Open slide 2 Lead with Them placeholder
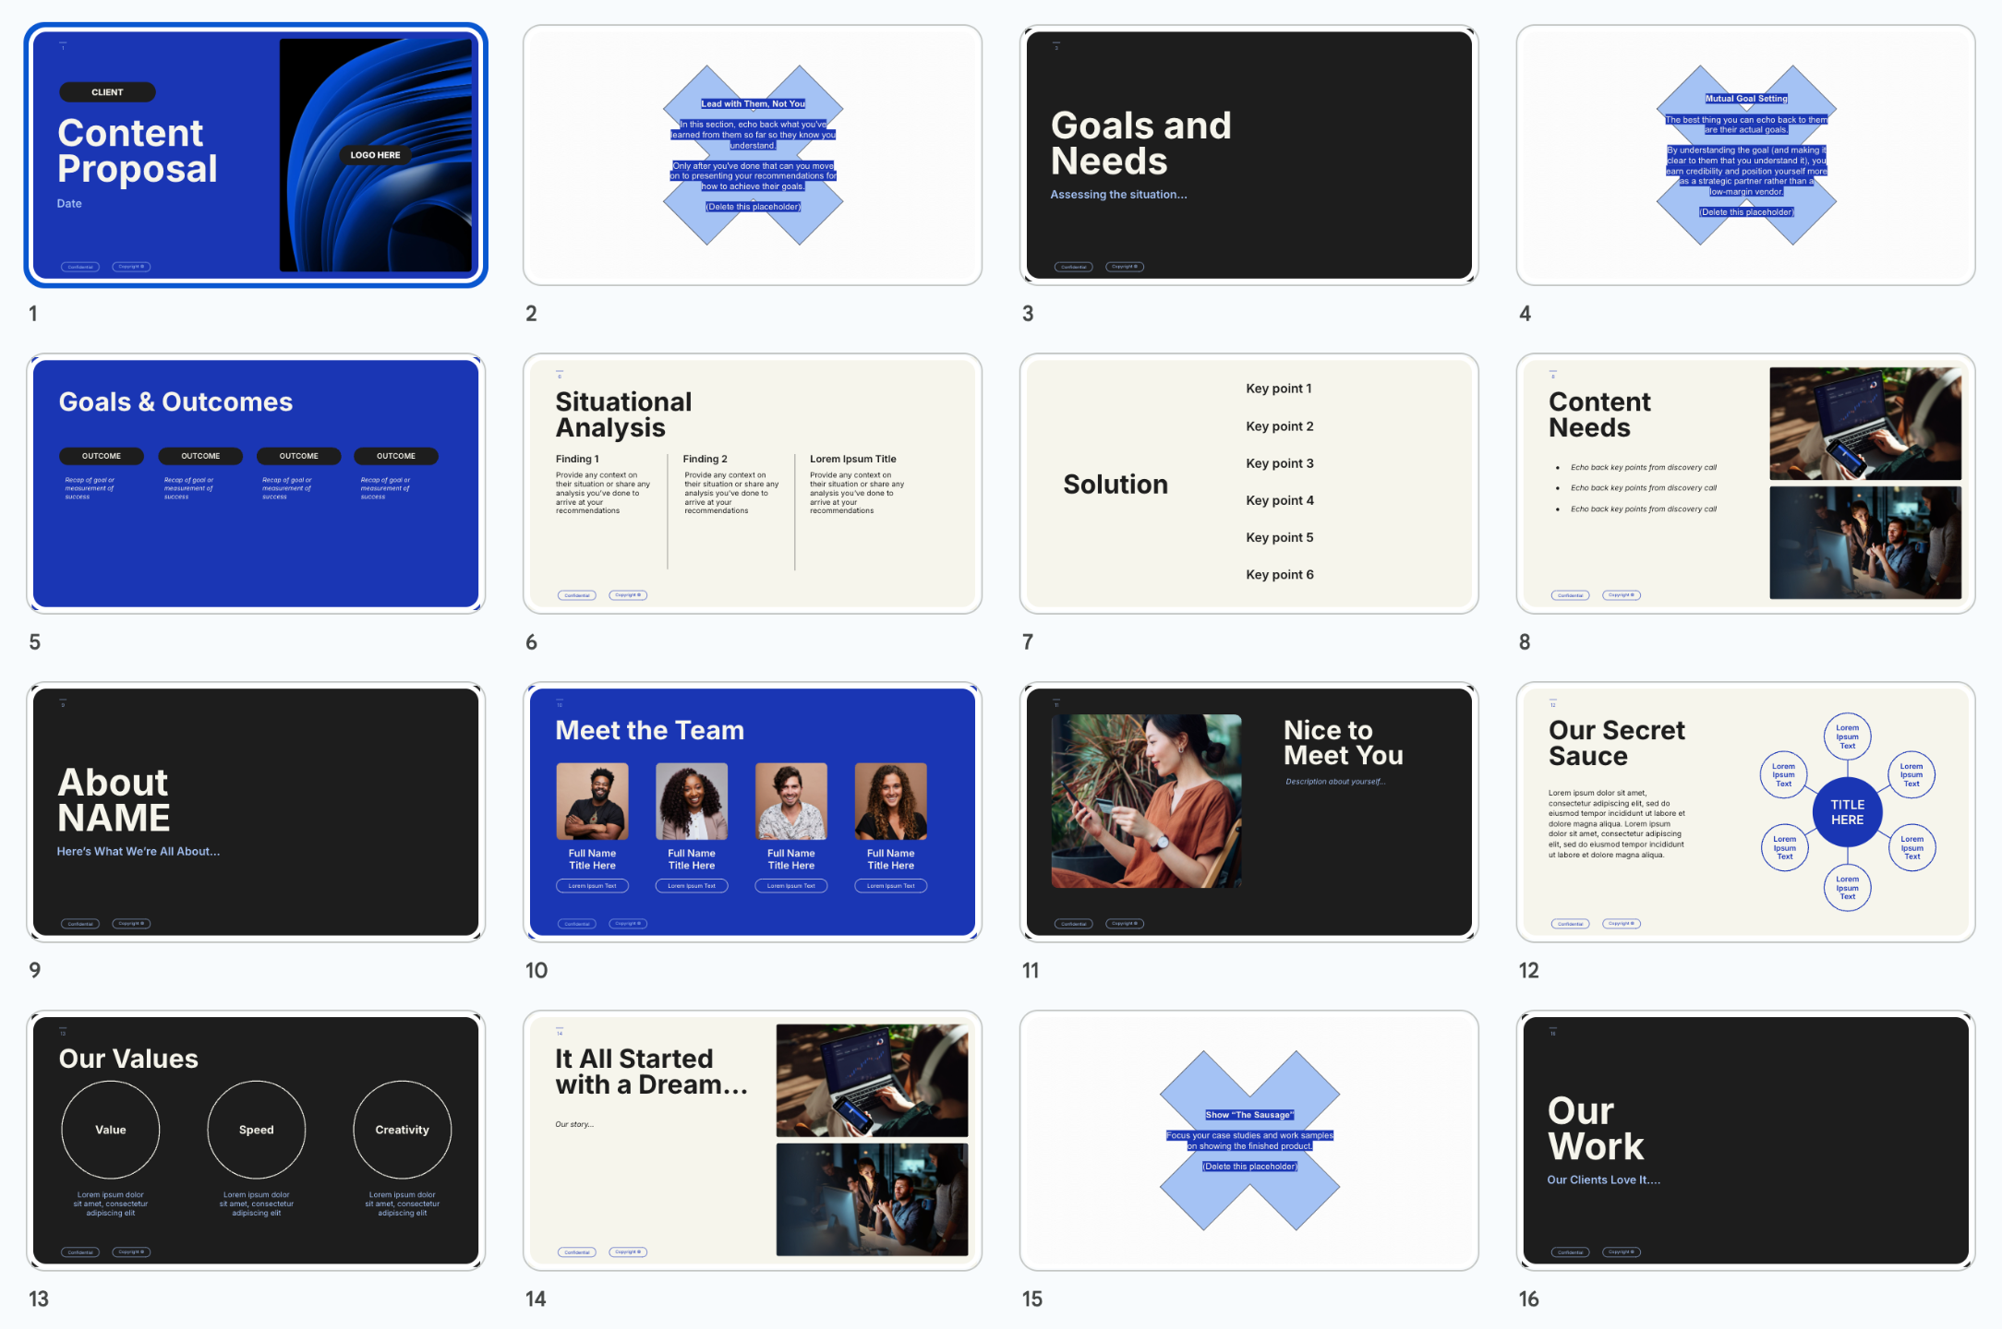Image resolution: width=2002 pixels, height=1329 pixels. (x=752, y=155)
